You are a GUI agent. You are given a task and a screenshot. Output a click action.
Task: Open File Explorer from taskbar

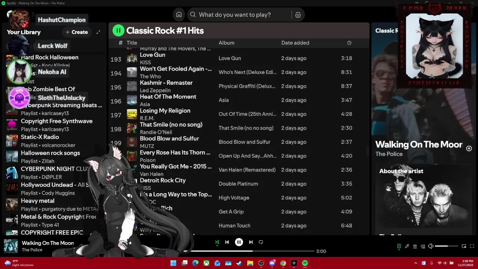tap(250, 263)
